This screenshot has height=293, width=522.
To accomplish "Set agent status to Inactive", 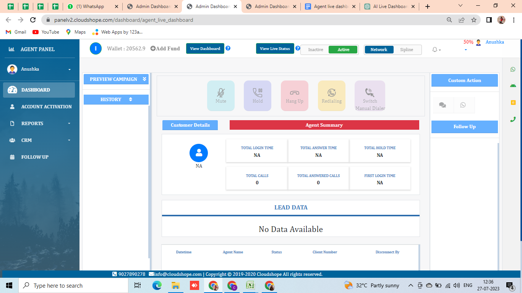I will (x=315, y=50).
